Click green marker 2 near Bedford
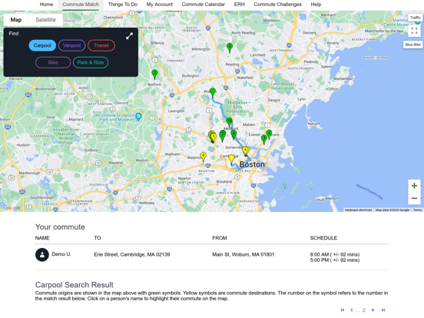Screen dimensions: 424x318 coord(154,74)
